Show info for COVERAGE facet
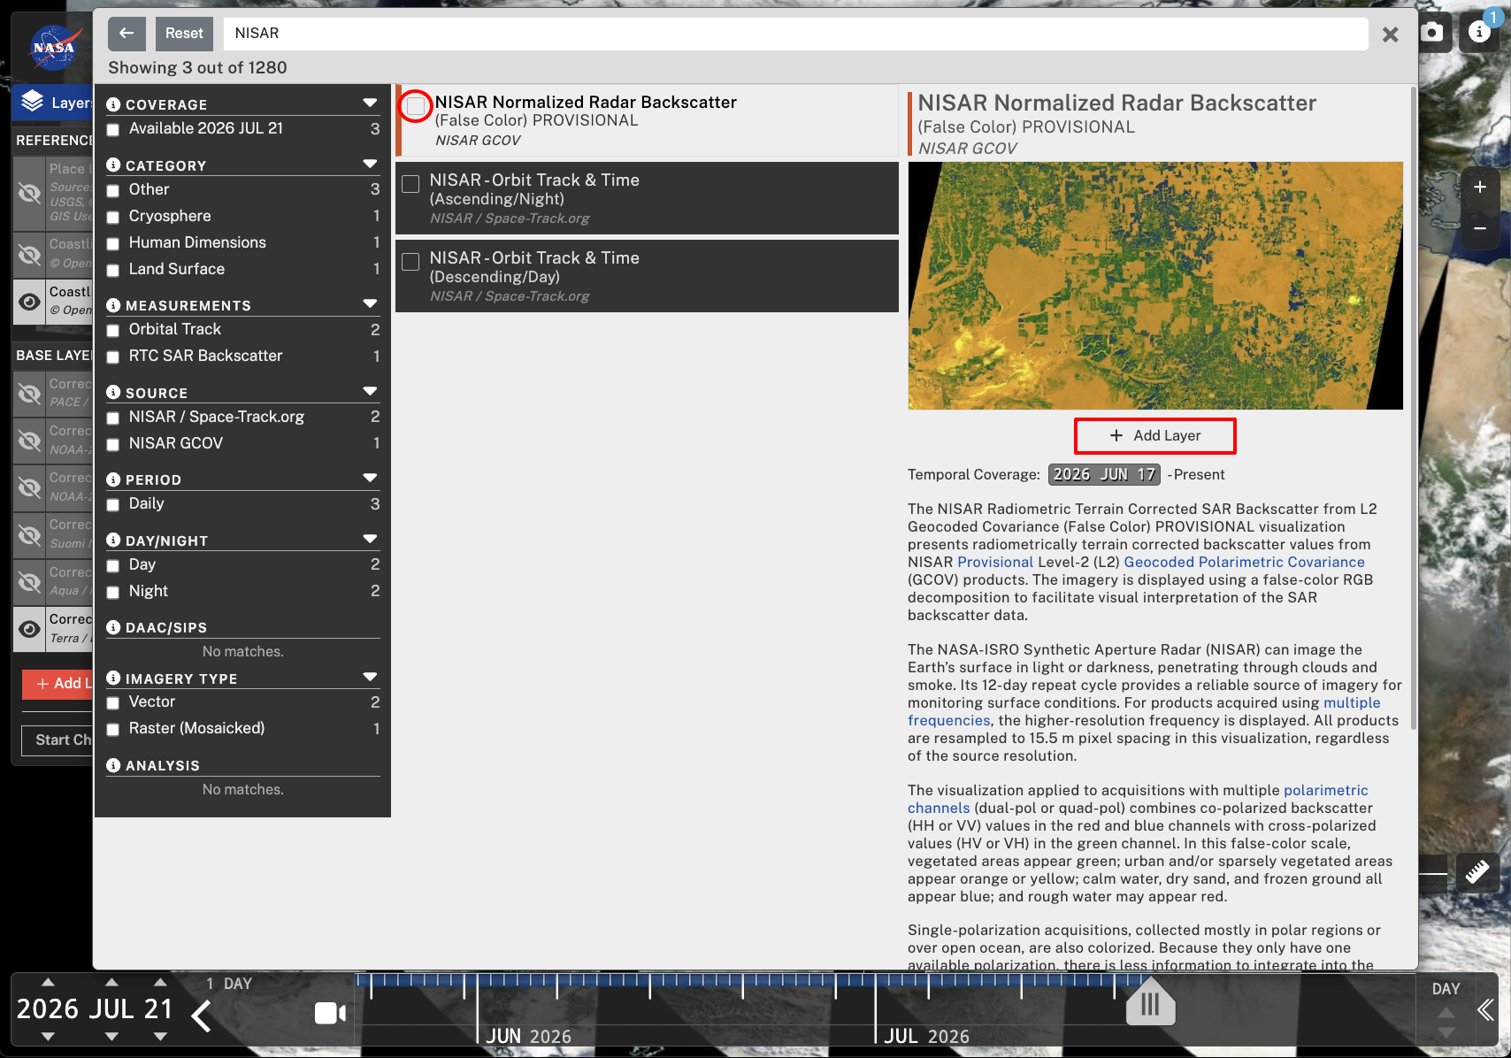 tap(113, 104)
